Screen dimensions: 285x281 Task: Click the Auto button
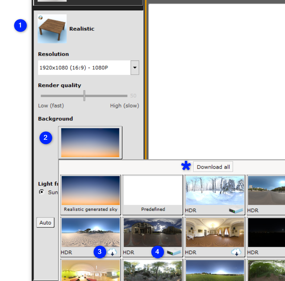click(x=45, y=223)
